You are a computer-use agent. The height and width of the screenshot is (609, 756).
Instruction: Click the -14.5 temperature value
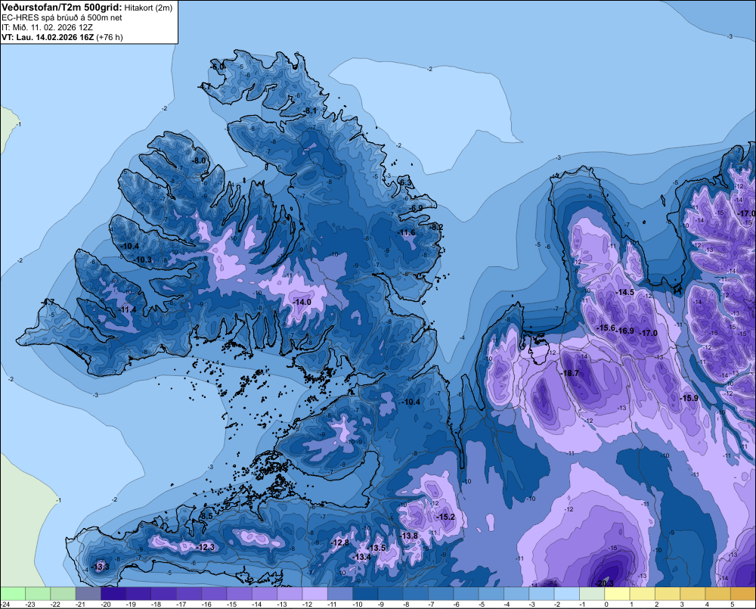pyautogui.click(x=625, y=293)
